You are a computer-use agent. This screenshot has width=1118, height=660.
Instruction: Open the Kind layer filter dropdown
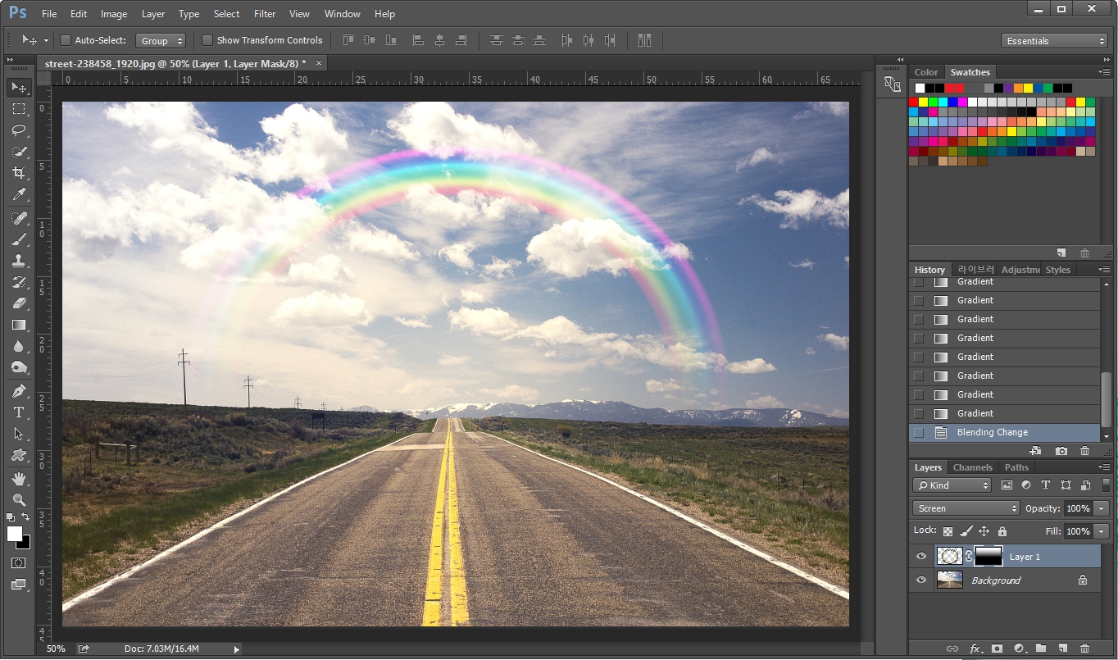pyautogui.click(x=952, y=485)
